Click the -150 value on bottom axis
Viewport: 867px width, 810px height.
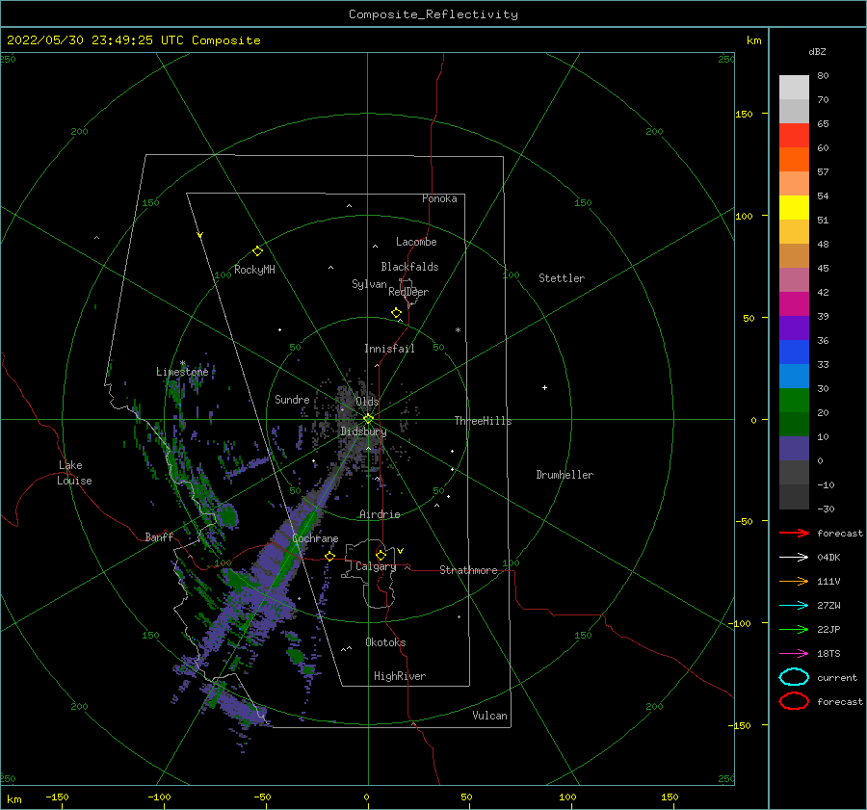pyautogui.click(x=57, y=797)
